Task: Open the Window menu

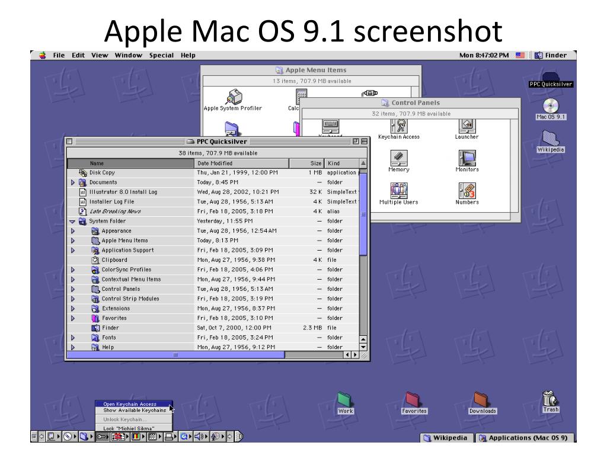Action: click(129, 55)
